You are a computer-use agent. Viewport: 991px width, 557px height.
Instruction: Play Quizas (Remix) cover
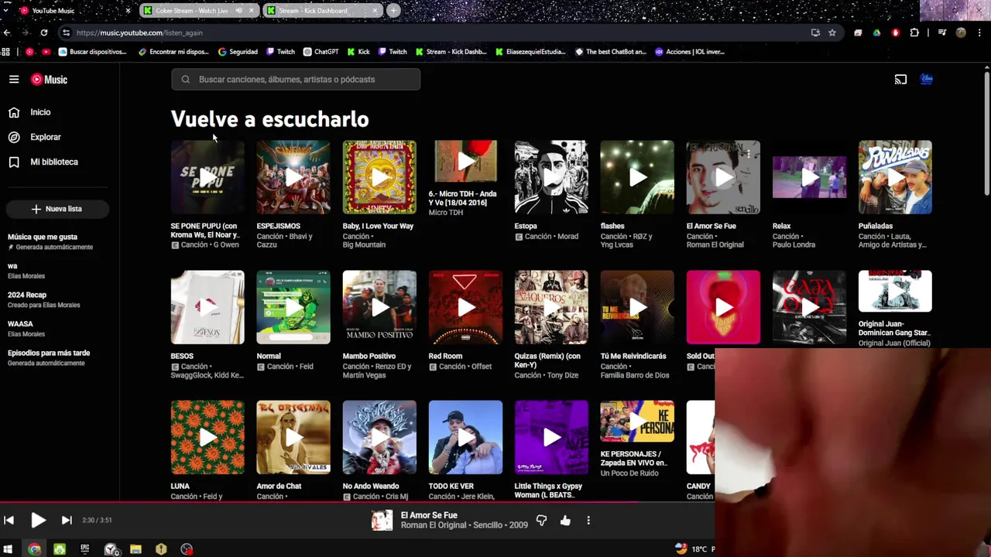pyautogui.click(x=551, y=307)
